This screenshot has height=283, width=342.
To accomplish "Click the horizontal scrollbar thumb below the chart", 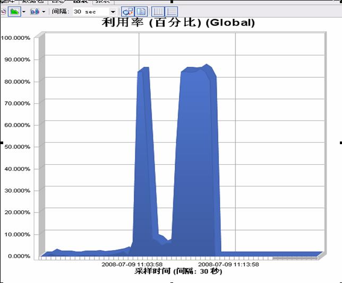I will pos(295,258).
